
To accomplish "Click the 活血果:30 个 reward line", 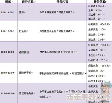I will coord(96,19).
